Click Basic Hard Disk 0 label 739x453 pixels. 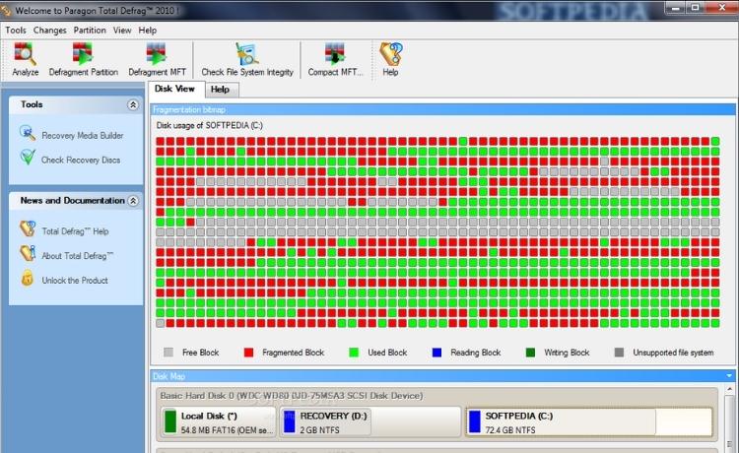(x=291, y=396)
